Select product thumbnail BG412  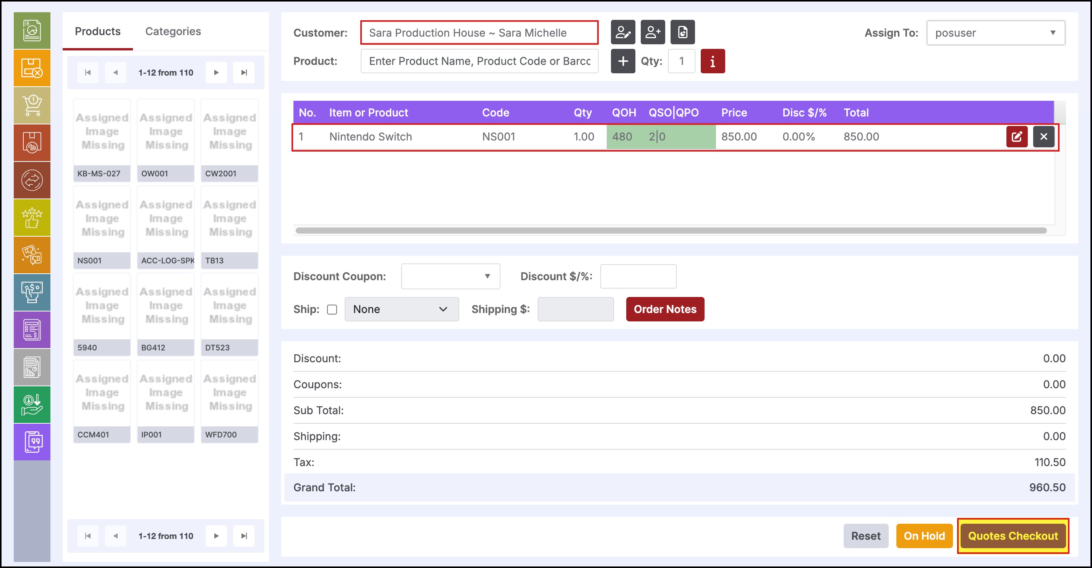click(x=166, y=314)
